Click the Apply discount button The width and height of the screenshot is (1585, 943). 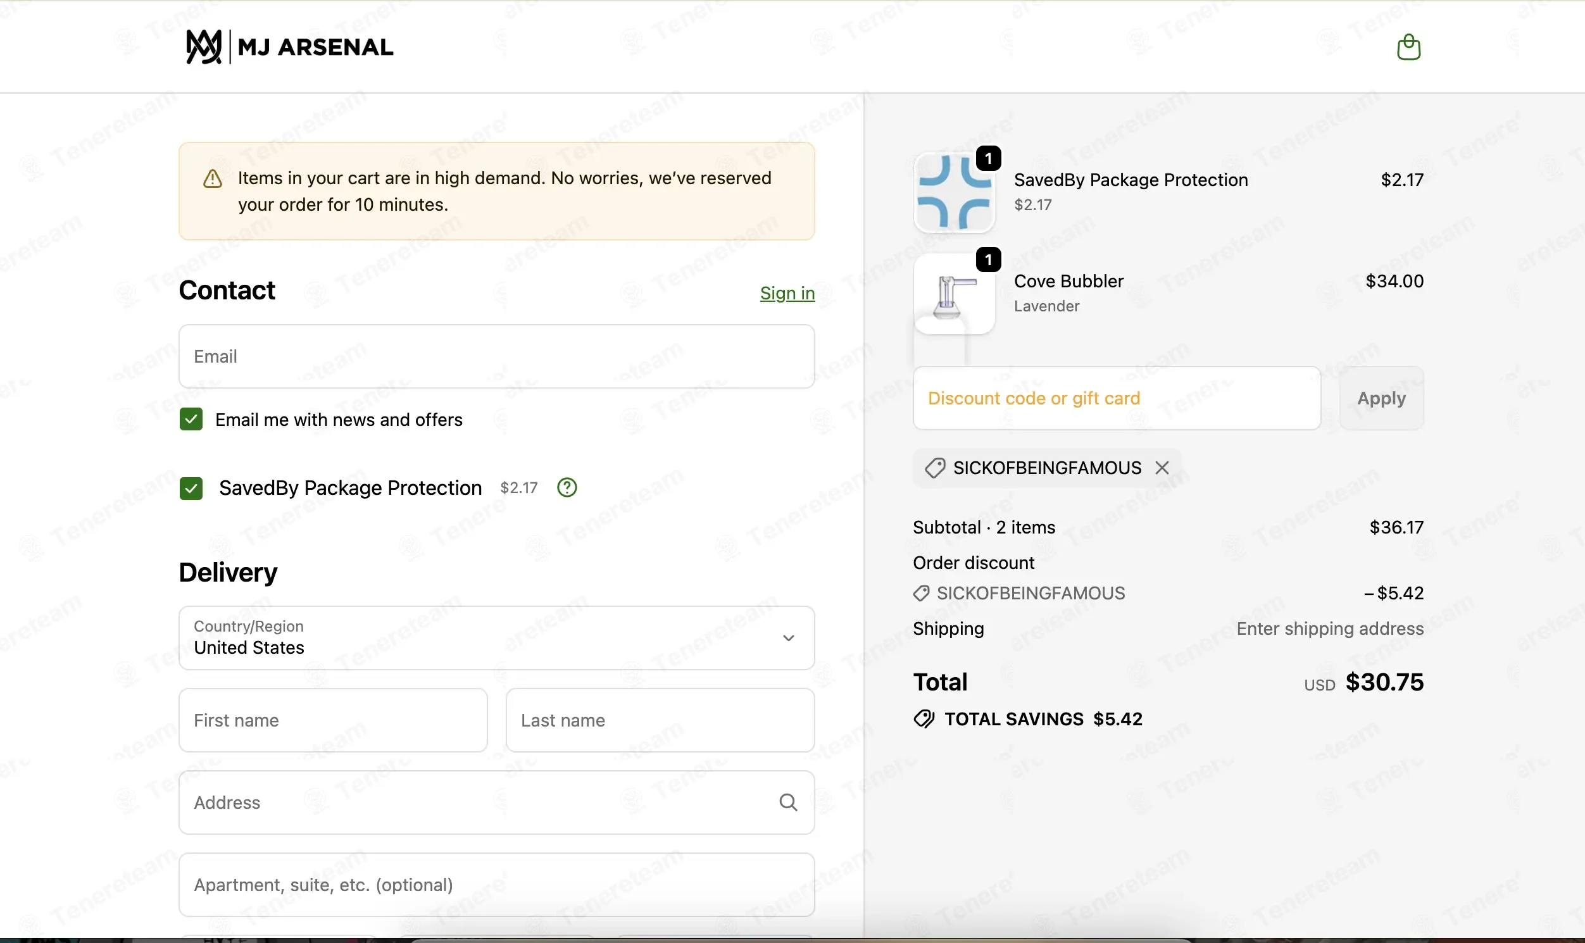click(x=1382, y=399)
